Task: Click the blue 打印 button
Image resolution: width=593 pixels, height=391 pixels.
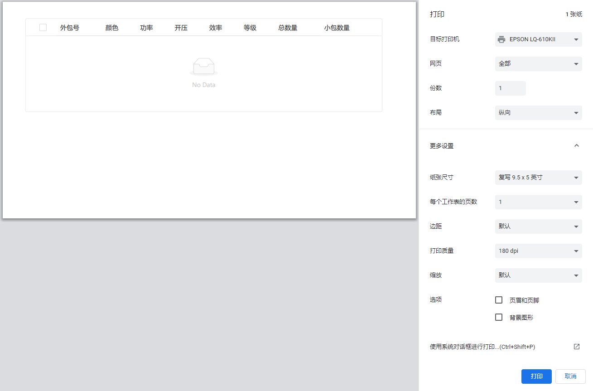Action: (x=536, y=376)
